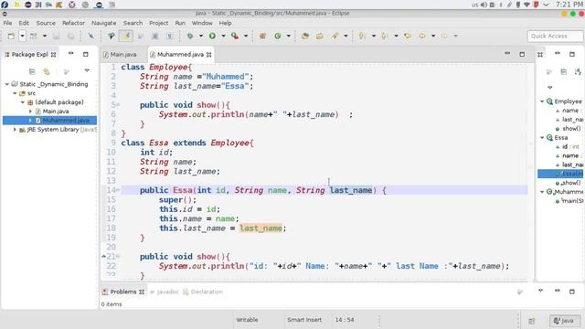Click the Last Edit Location icon
585x329 pixels.
coord(408,36)
